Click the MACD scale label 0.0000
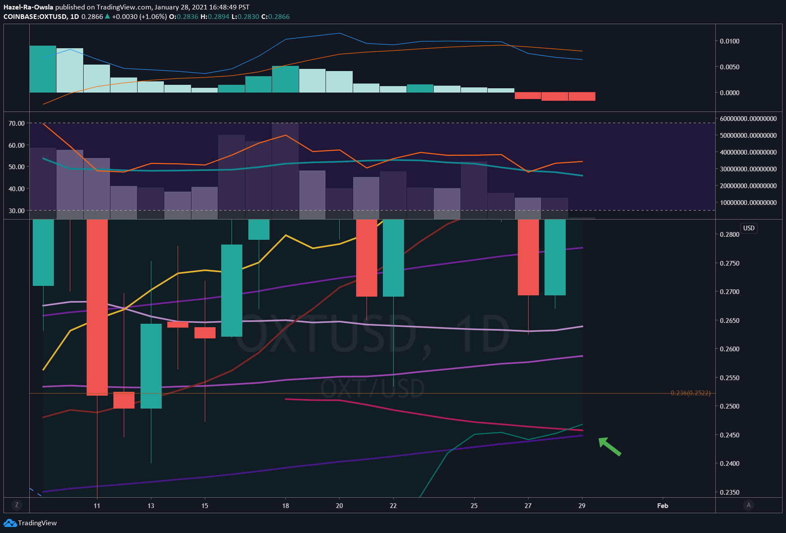 730,93
